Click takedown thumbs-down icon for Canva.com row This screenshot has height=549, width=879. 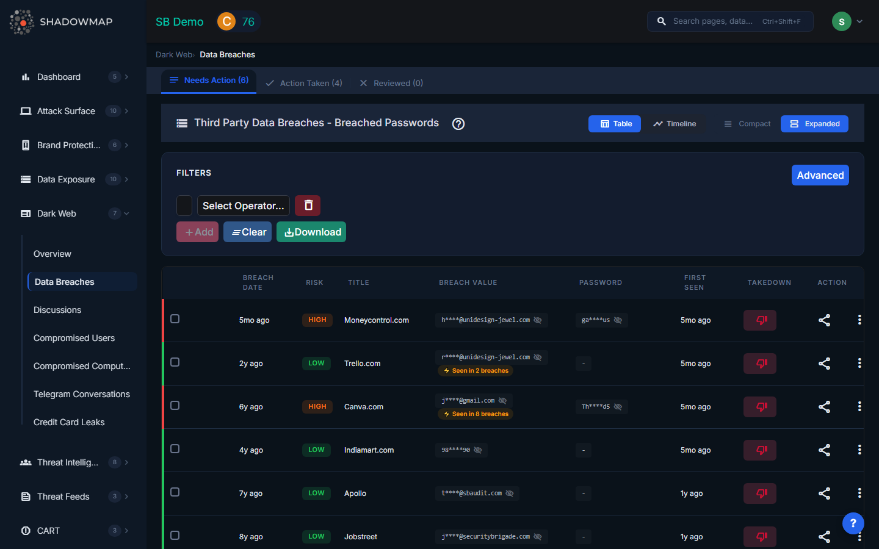point(759,407)
